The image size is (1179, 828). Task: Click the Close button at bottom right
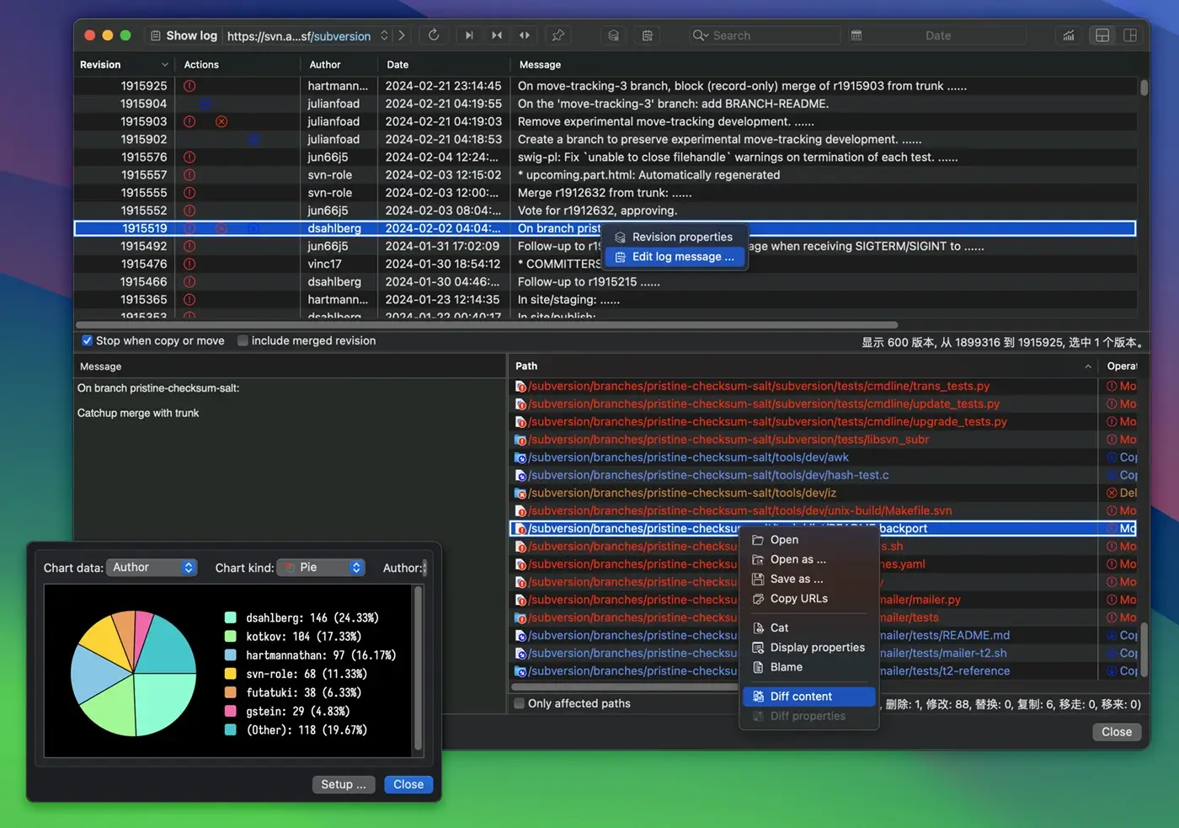pos(1116,731)
